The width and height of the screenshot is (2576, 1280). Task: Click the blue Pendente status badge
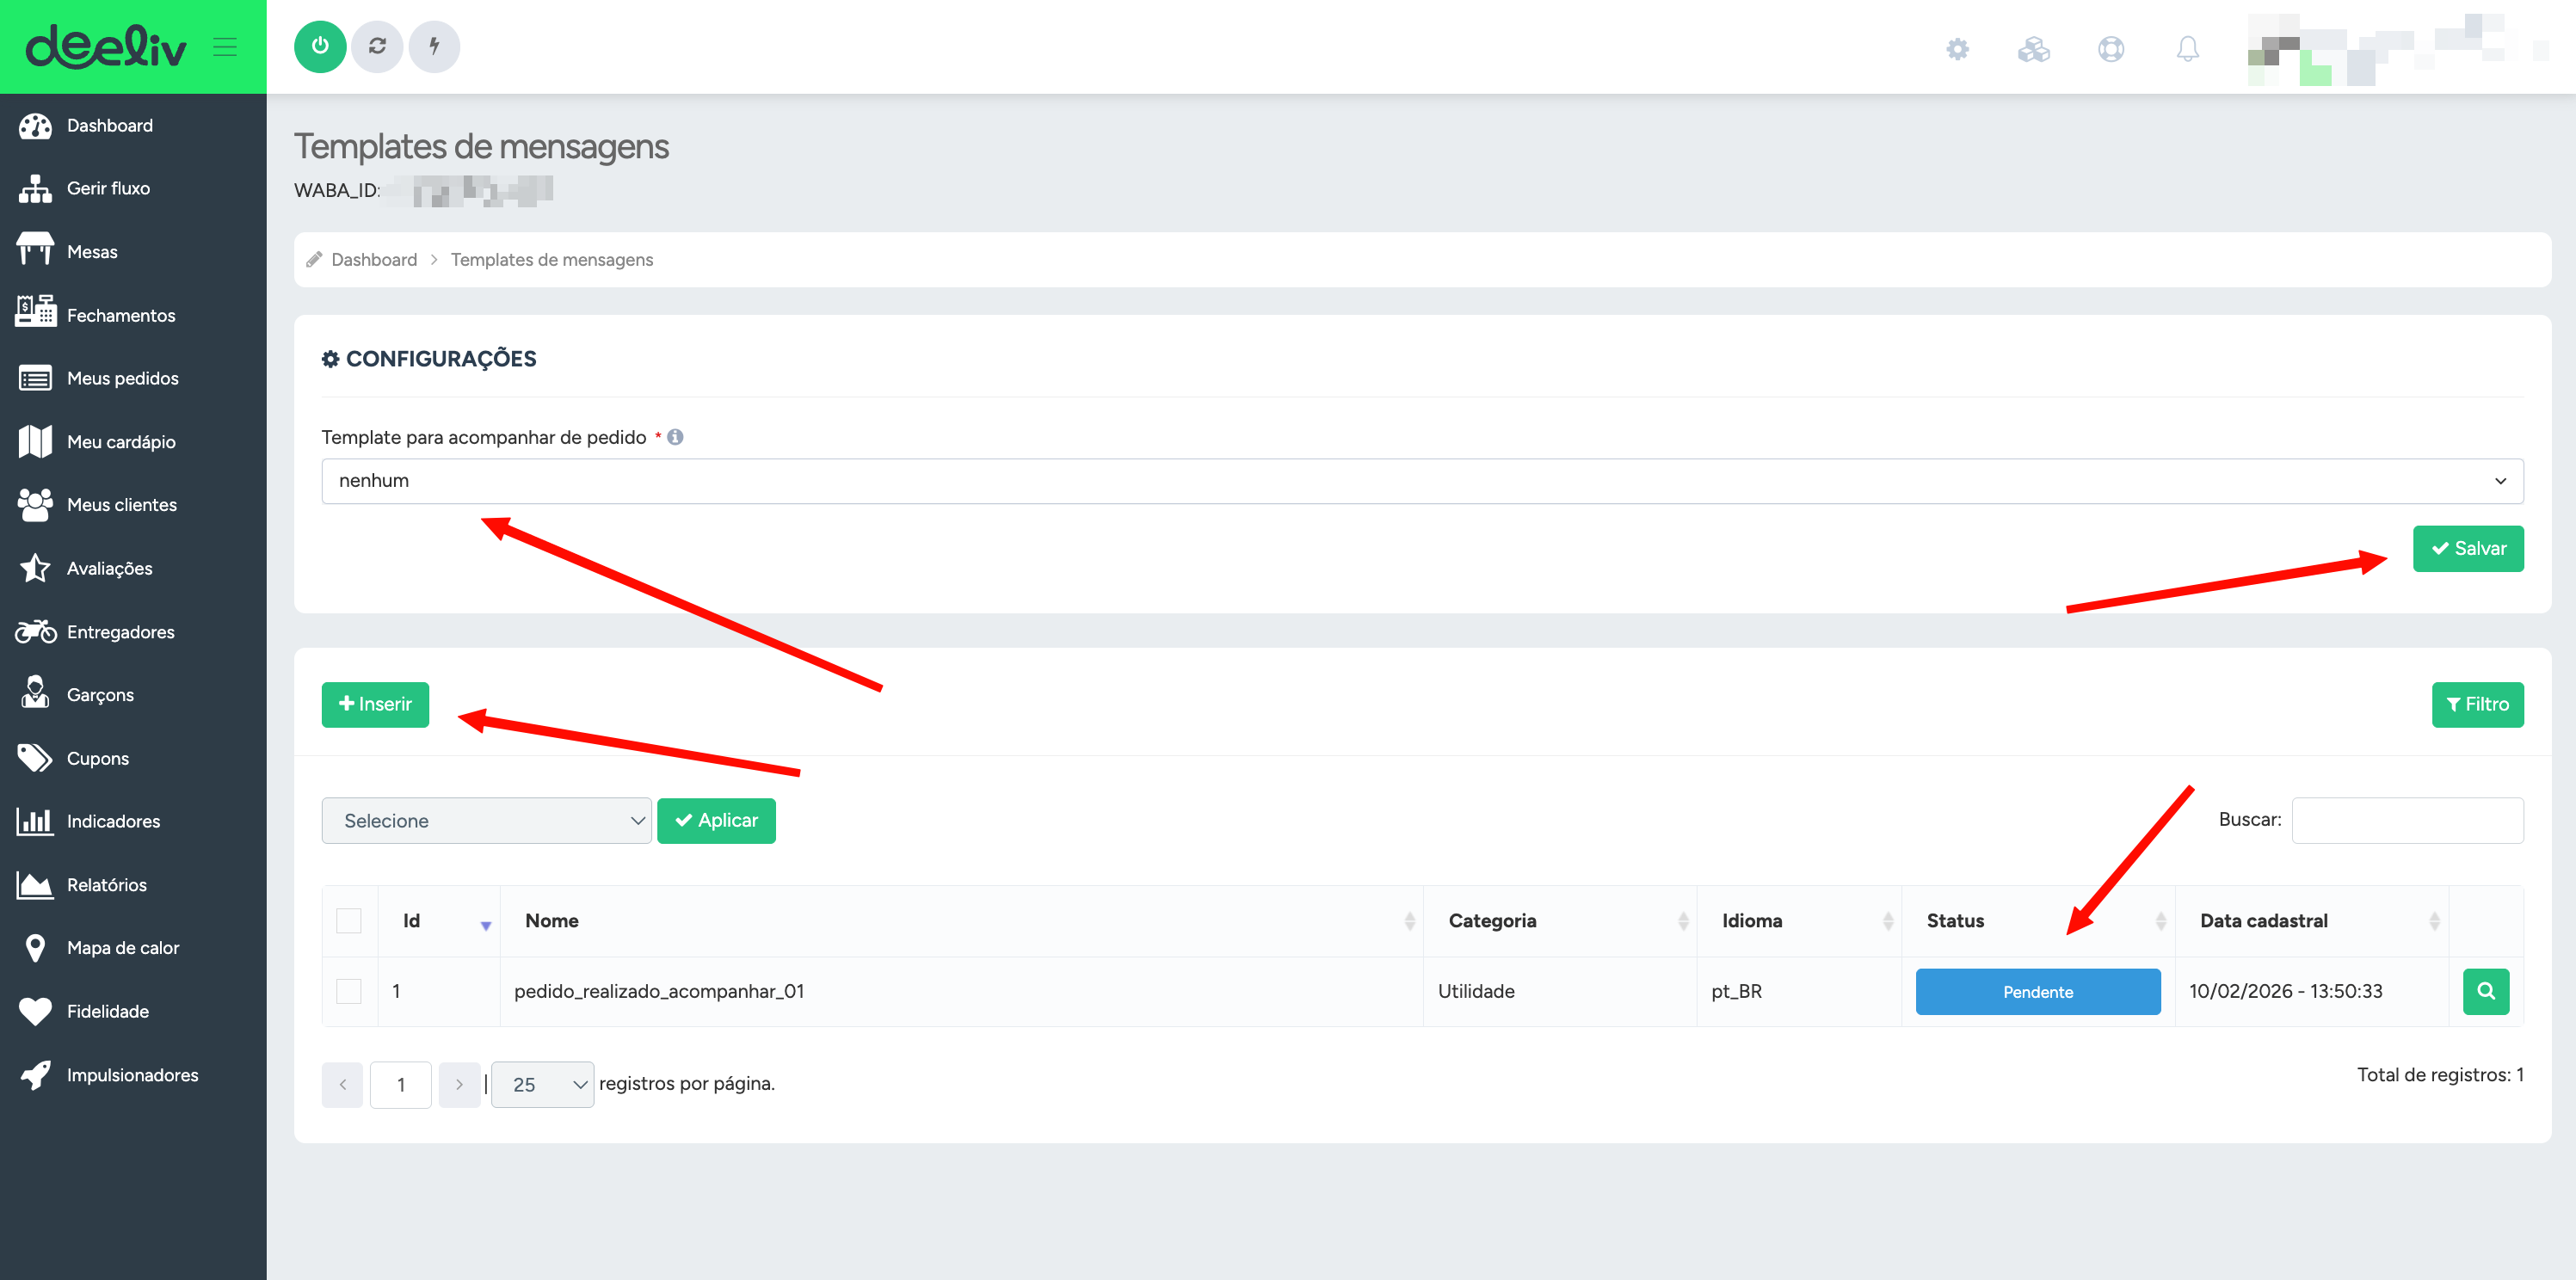[x=2037, y=991]
